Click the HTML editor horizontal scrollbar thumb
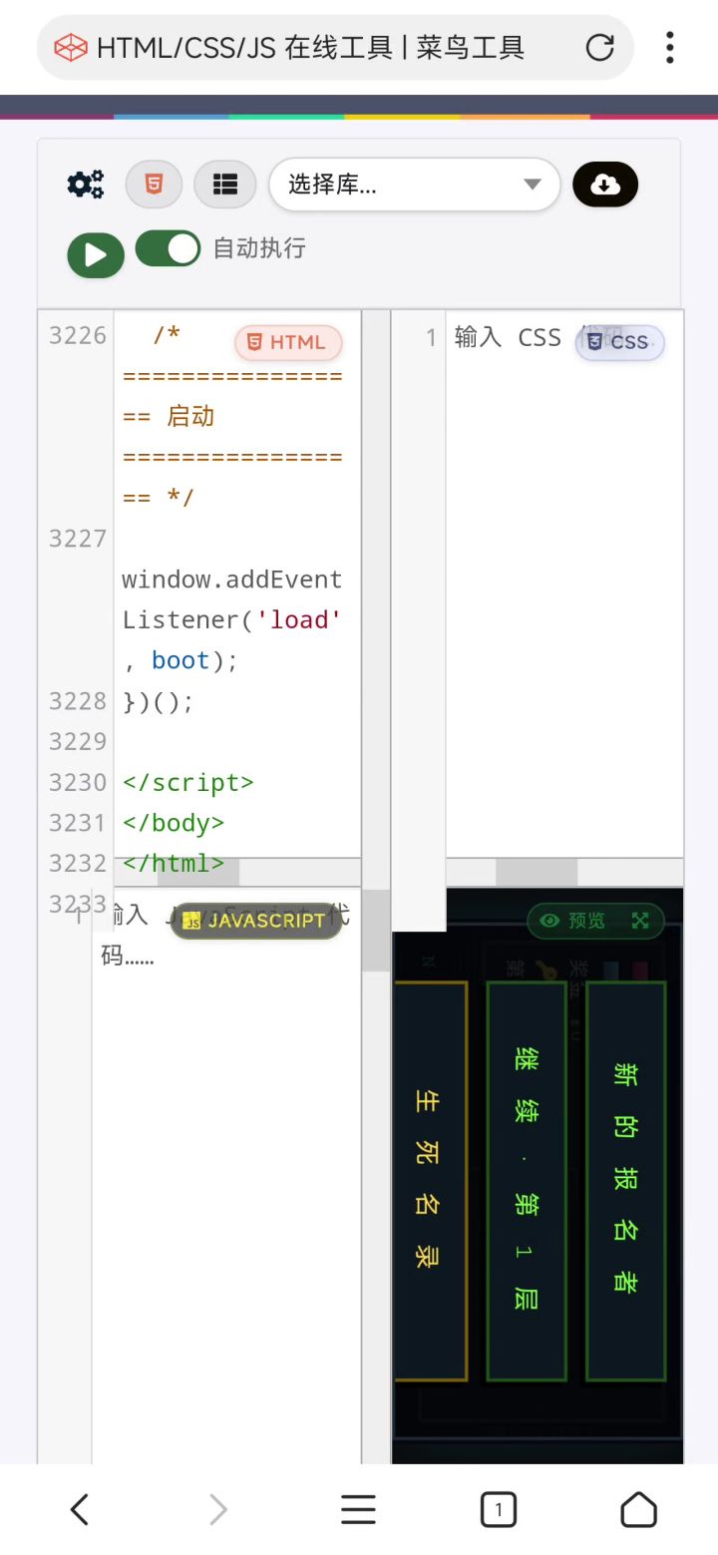Image resolution: width=718 pixels, height=1555 pixels. click(198, 871)
